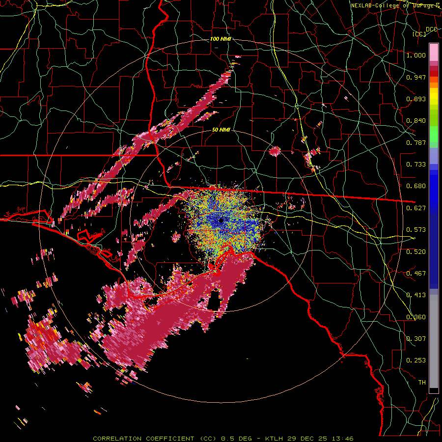Click the 0.680 scale value
442x442 pixels.
(x=416, y=186)
